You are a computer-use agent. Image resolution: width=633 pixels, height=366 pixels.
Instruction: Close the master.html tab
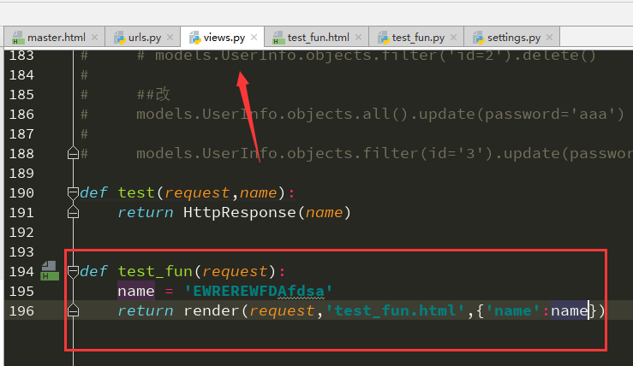94,38
